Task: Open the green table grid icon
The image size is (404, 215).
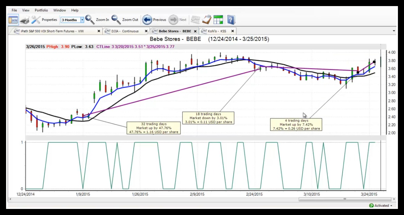Action: (x=218, y=20)
